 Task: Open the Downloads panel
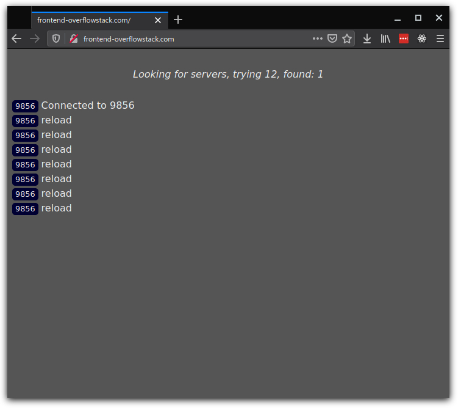(367, 38)
